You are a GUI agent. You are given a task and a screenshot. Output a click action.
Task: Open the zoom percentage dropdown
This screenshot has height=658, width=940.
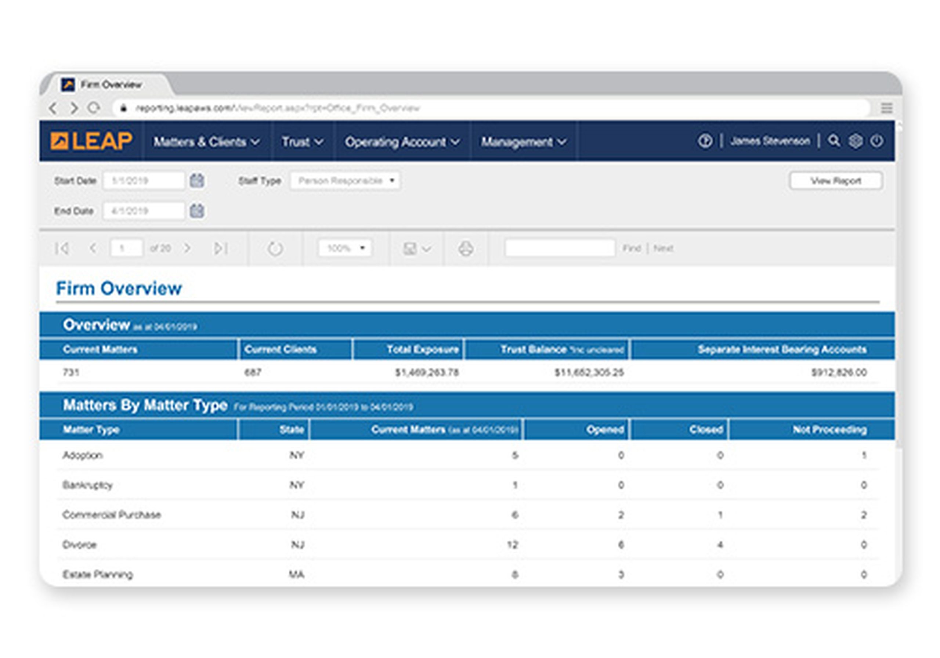pyautogui.click(x=346, y=248)
